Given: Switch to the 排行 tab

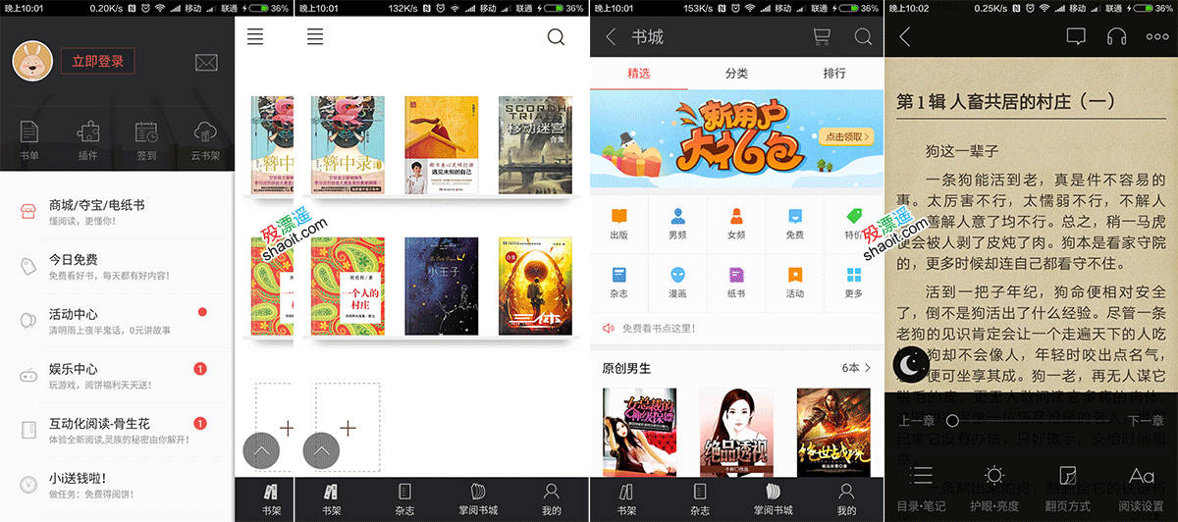Looking at the screenshot, I should point(834,74).
